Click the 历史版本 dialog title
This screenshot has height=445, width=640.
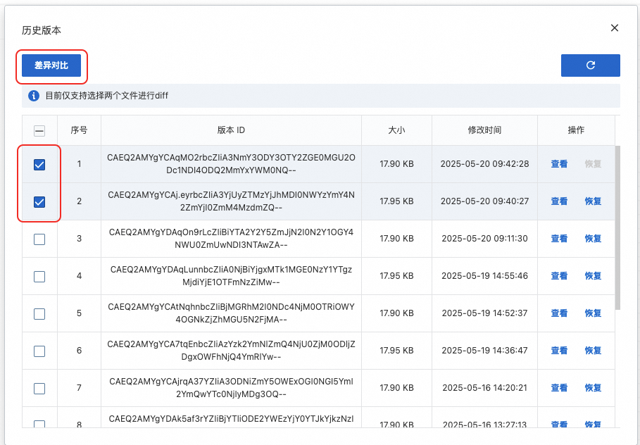42,30
